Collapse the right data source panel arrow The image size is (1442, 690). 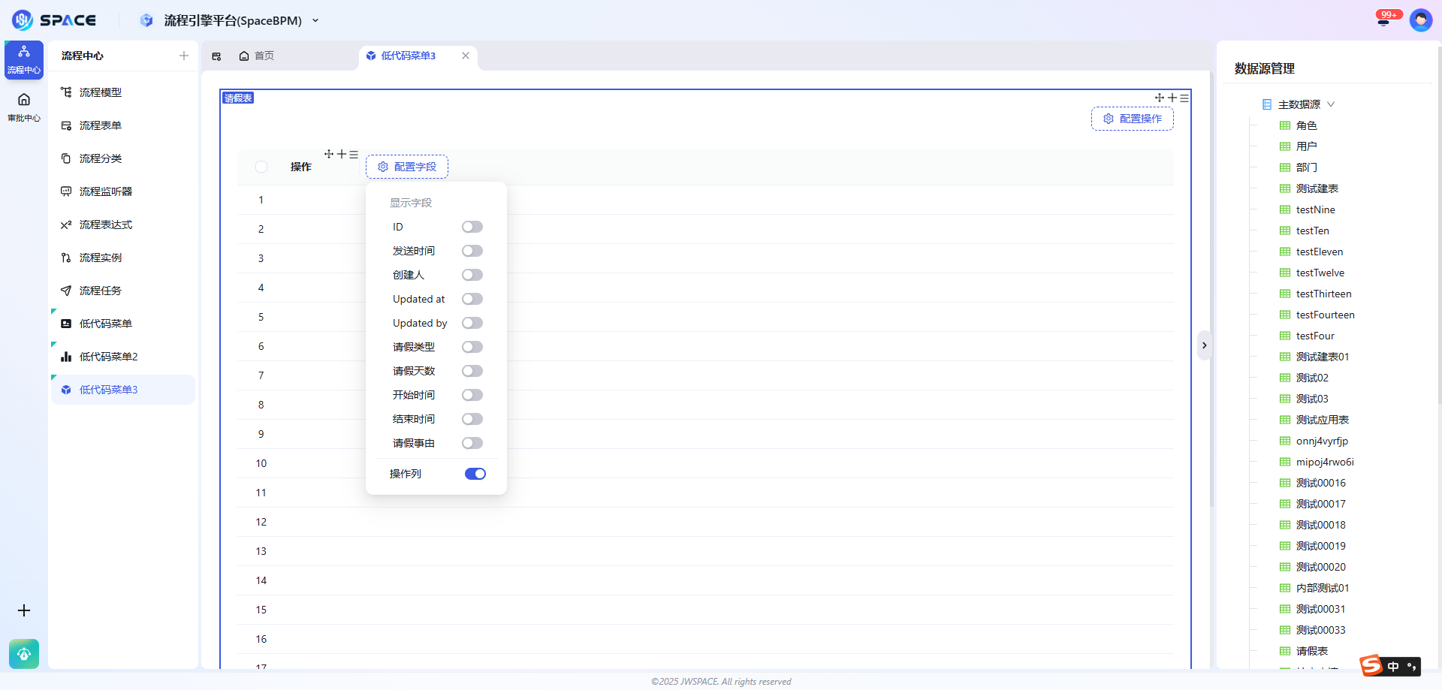pos(1204,345)
